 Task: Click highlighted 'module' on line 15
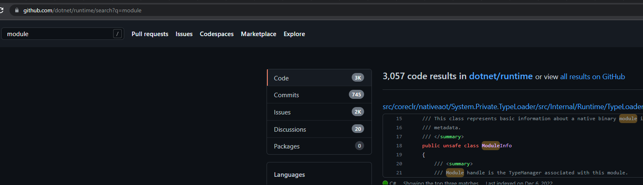(628, 119)
